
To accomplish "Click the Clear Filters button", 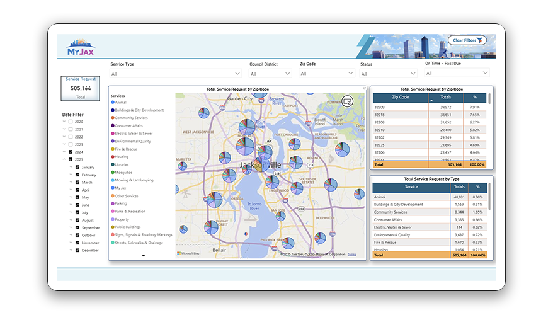I will tap(467, 40).
